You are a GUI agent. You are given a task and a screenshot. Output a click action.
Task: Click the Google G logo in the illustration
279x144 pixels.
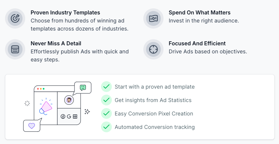coord(69,116)
